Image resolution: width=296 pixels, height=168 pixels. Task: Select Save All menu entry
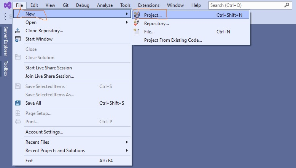tap(72, 103)
